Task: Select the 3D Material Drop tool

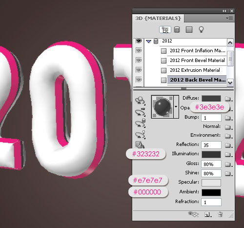Action: 140,145
